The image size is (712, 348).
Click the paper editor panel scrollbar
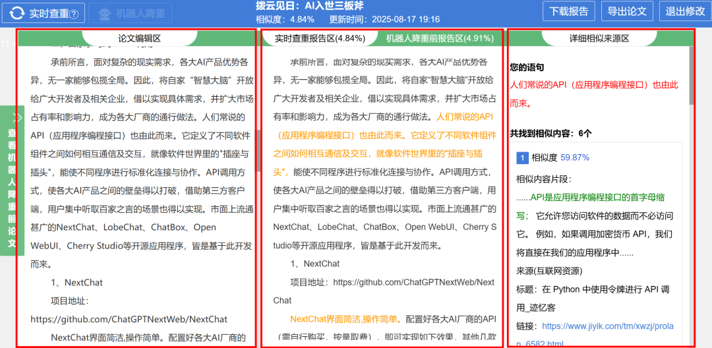coord(258,150)
